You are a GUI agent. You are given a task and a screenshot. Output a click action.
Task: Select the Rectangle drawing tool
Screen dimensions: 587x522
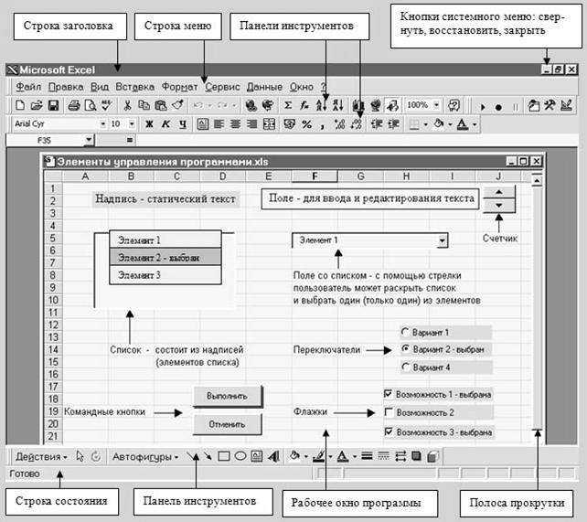[223, 455]
